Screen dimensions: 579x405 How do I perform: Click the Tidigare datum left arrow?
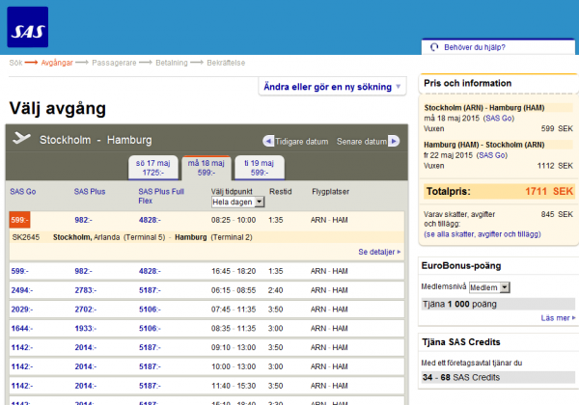pyautogui.click(x=269, y=141)
